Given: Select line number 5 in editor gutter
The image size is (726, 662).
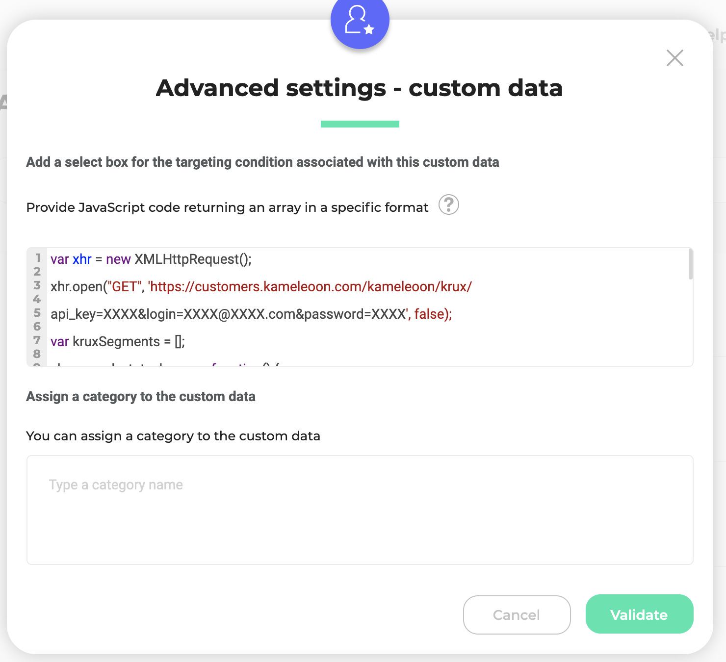Looking at the screenshot, I should coord(37,312).
